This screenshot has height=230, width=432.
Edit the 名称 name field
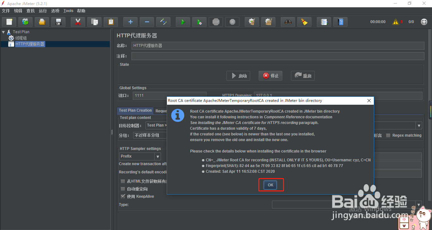click(278, 46)
